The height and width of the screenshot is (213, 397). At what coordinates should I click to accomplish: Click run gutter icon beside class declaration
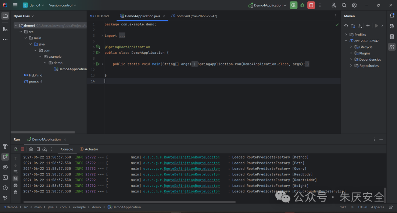point(98,53)
